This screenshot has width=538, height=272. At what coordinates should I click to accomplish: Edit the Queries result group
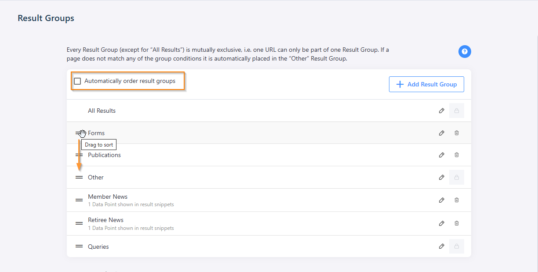pos(441,246)
